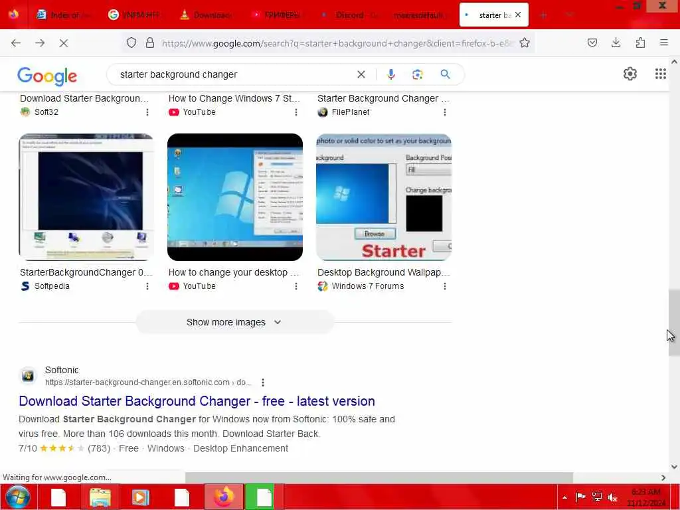The width and height of the screenshot is (680, 510).
Task: Open the extensions puzzle icon
Action: click(x=640, y=42)
